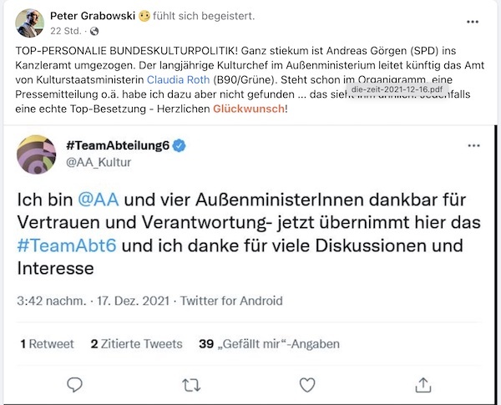This screenshot has height=405, width=501.
Task: Open Peter Grabowski's profile picture
Action: click(x=30, y=23)
